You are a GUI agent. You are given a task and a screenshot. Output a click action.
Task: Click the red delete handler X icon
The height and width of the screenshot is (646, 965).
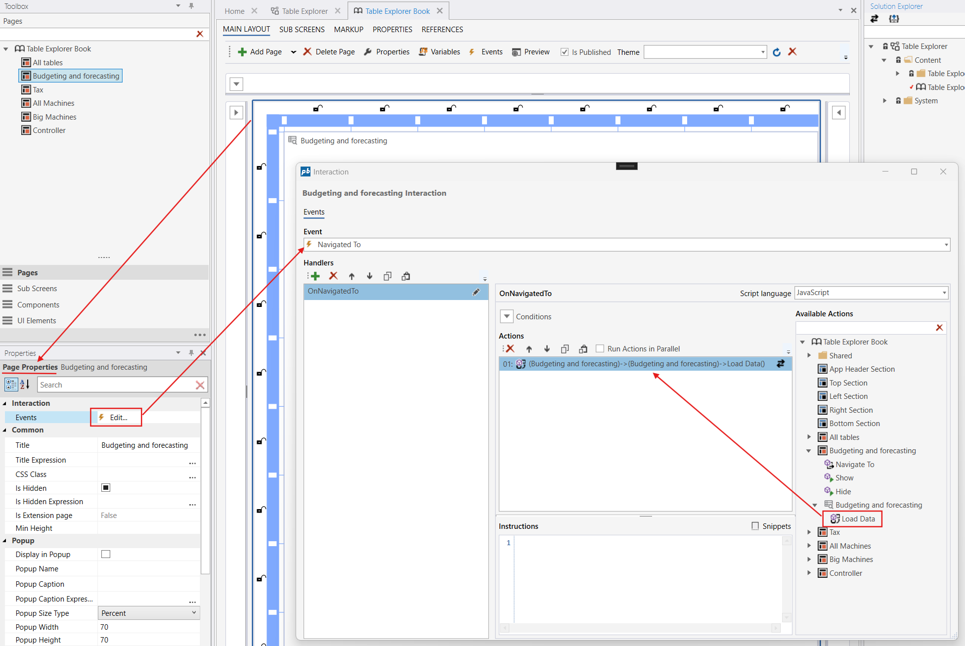tap(333, 276)
